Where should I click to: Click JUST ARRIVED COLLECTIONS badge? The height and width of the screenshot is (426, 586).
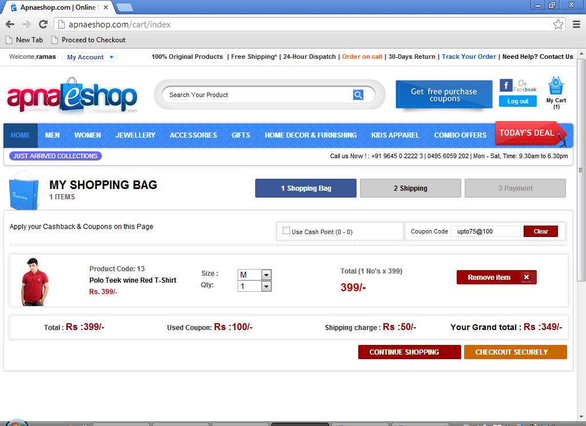tap(56, 156)
